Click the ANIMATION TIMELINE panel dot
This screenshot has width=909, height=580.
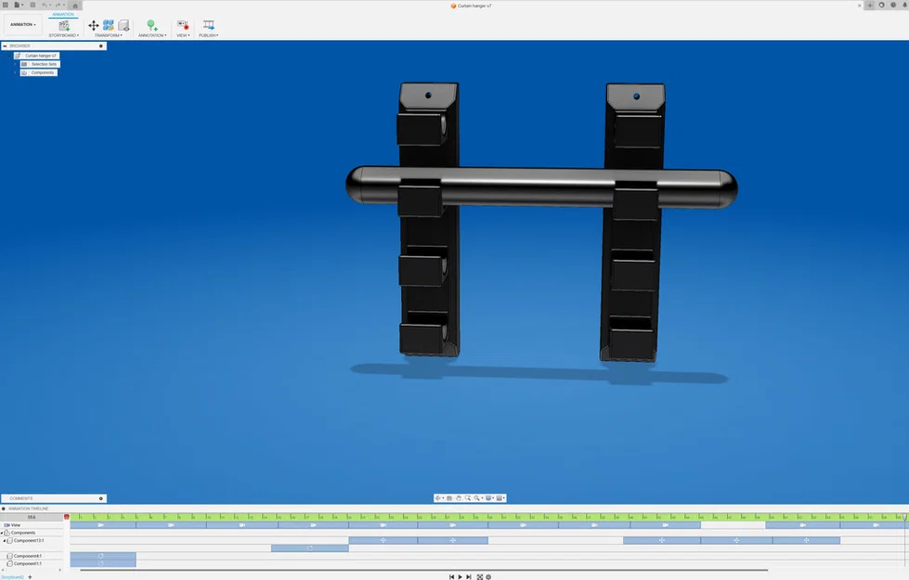tap(4, 509)
